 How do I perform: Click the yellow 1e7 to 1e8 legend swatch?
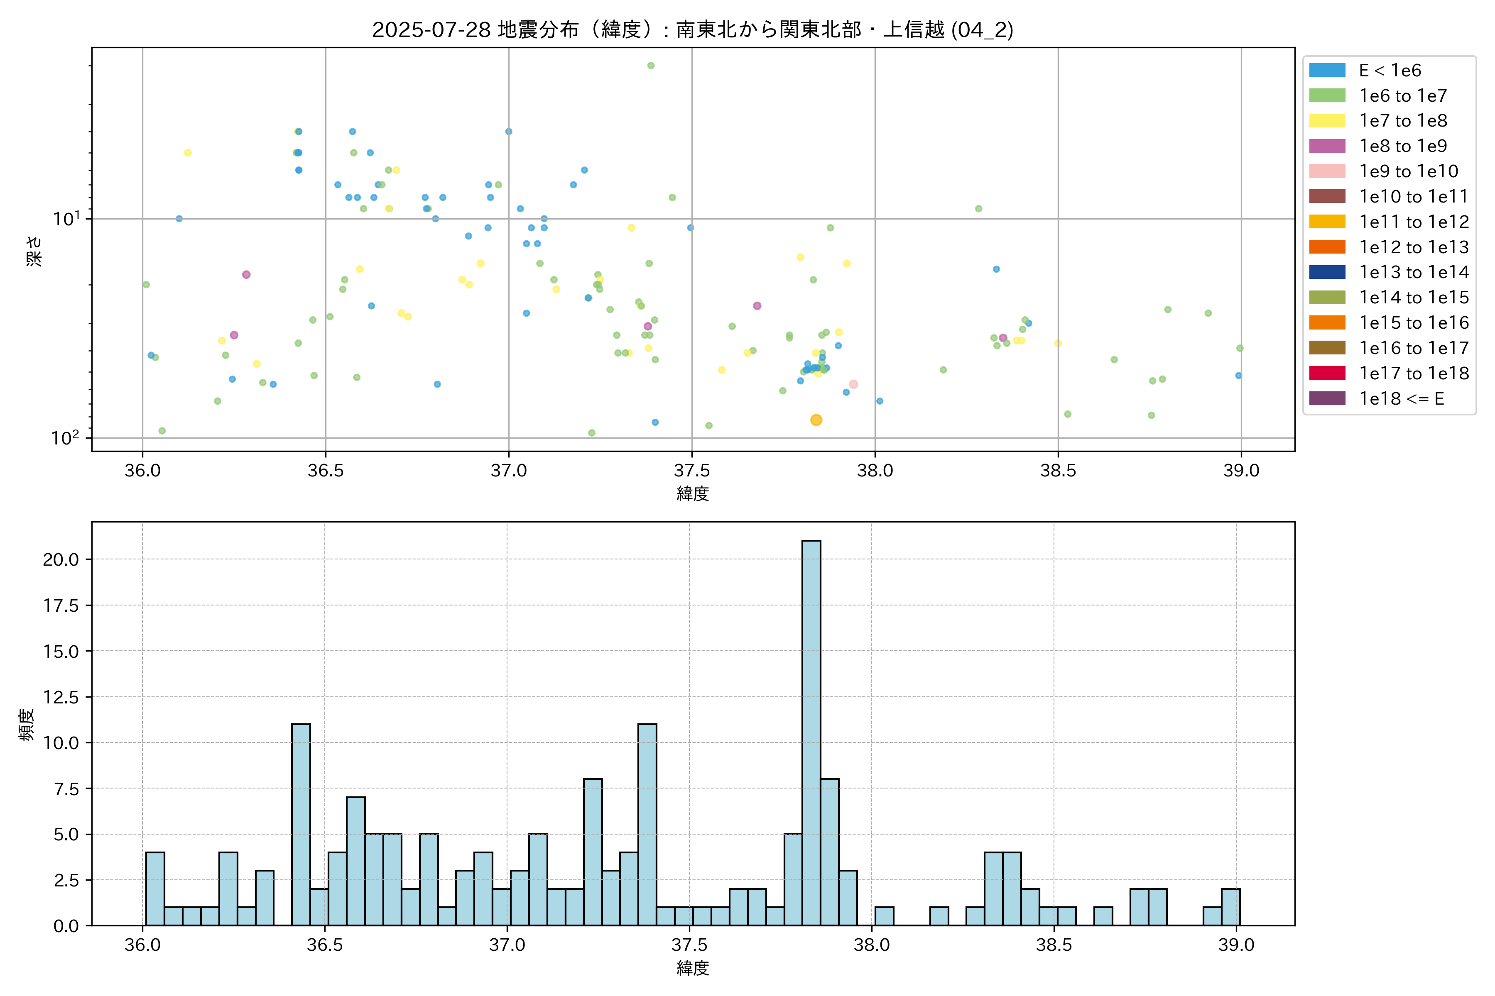tap(1326, 121)
